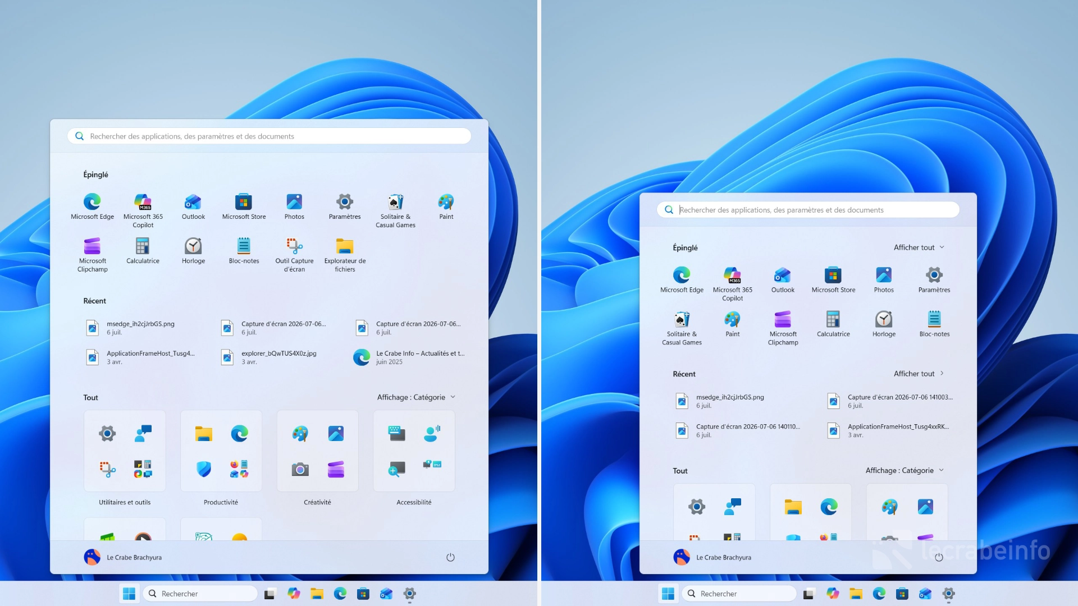Open Explorateur de fichiers in left Start menu

345,255
